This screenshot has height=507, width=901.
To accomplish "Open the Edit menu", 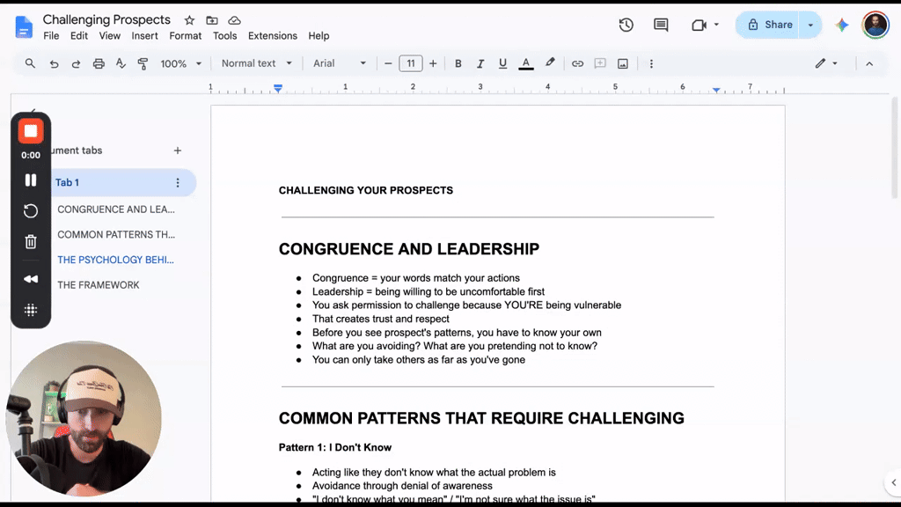I will (78, 35).
